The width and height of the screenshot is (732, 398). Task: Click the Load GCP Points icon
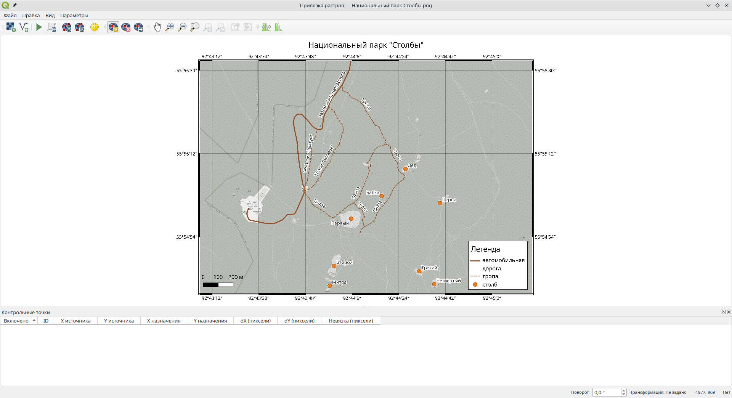67,27
